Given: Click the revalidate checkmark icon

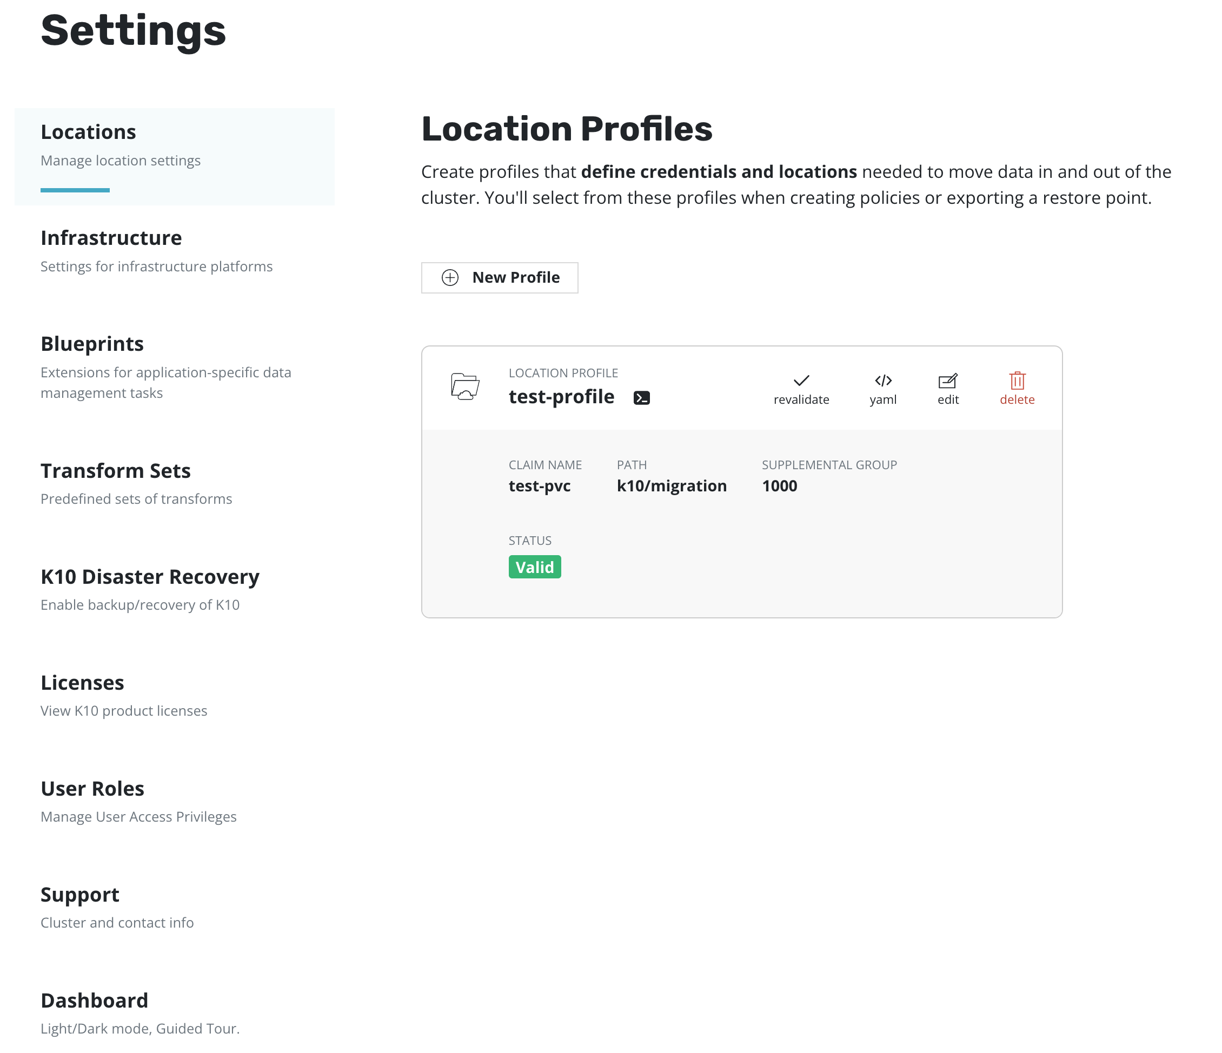Looking at the screenshot, I should (x=801, y=381).
